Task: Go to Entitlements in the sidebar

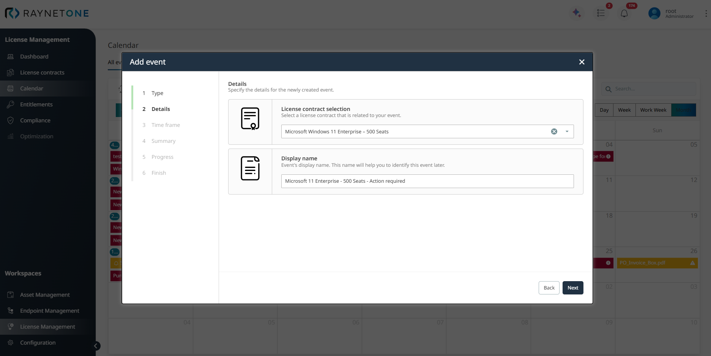Action: point(36,104)
